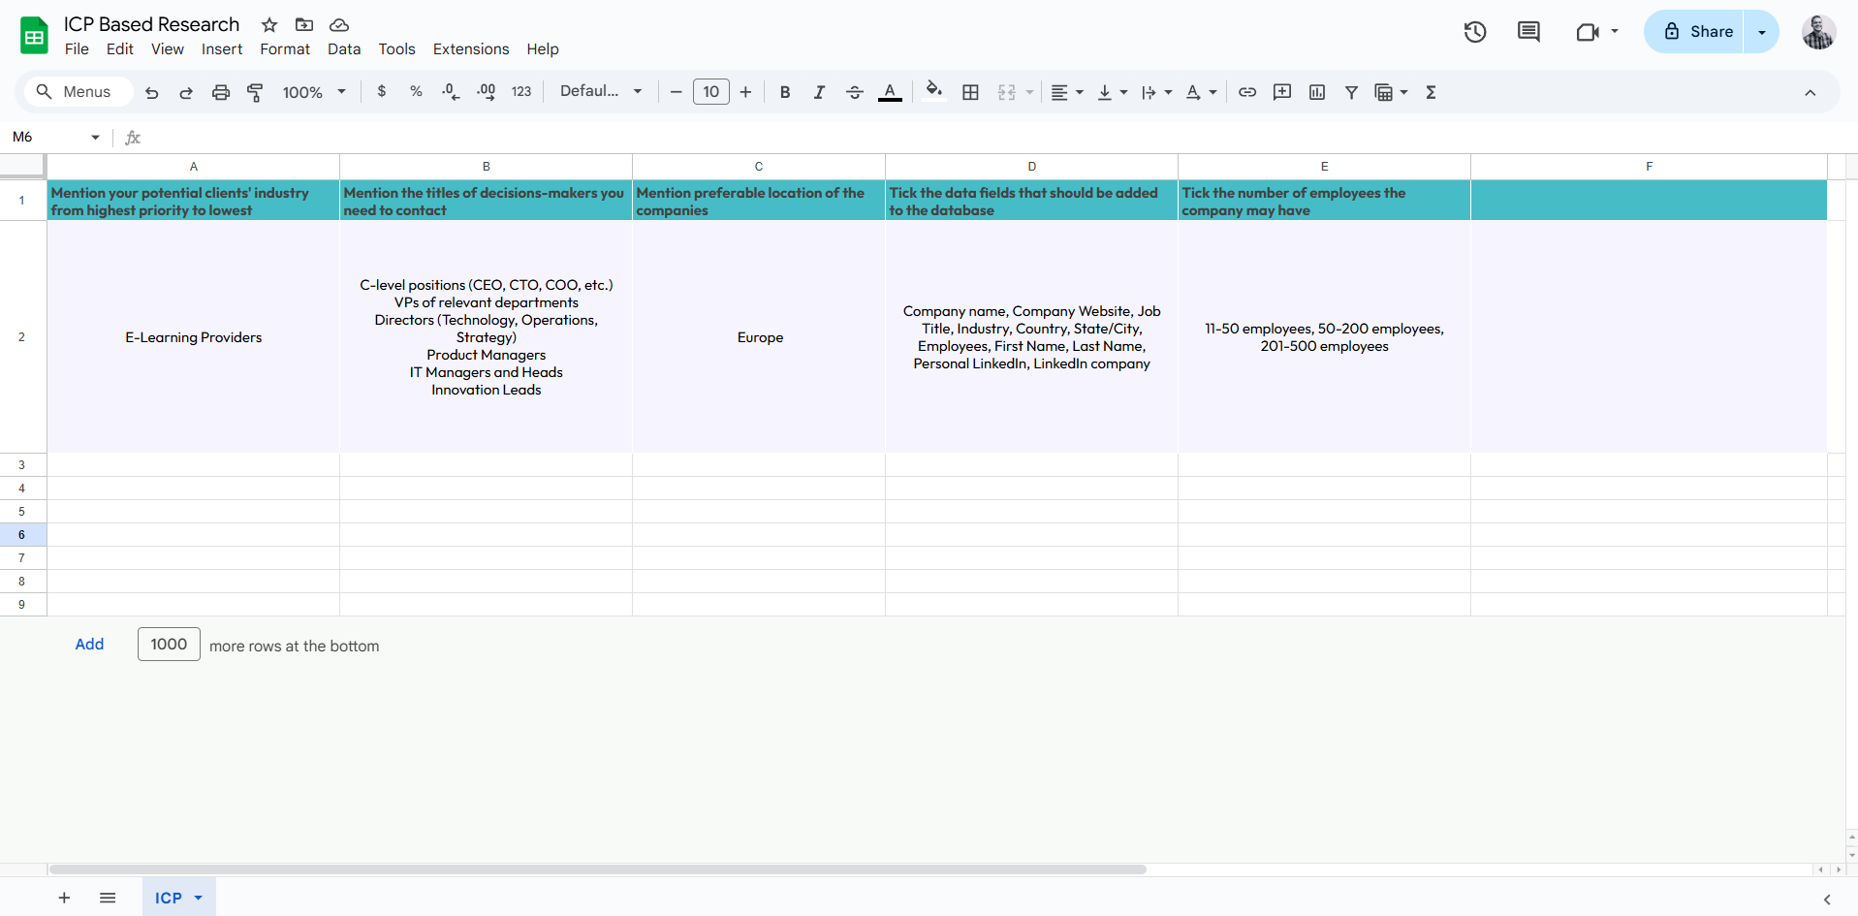Open the Extensions menu
Viewport: 1858px width, 916px height.
coord(471,48)
